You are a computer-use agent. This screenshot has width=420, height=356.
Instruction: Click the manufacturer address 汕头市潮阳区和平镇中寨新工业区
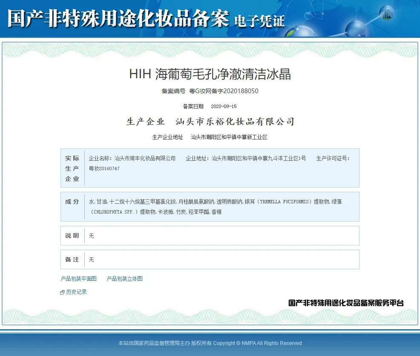coord(229,137)
